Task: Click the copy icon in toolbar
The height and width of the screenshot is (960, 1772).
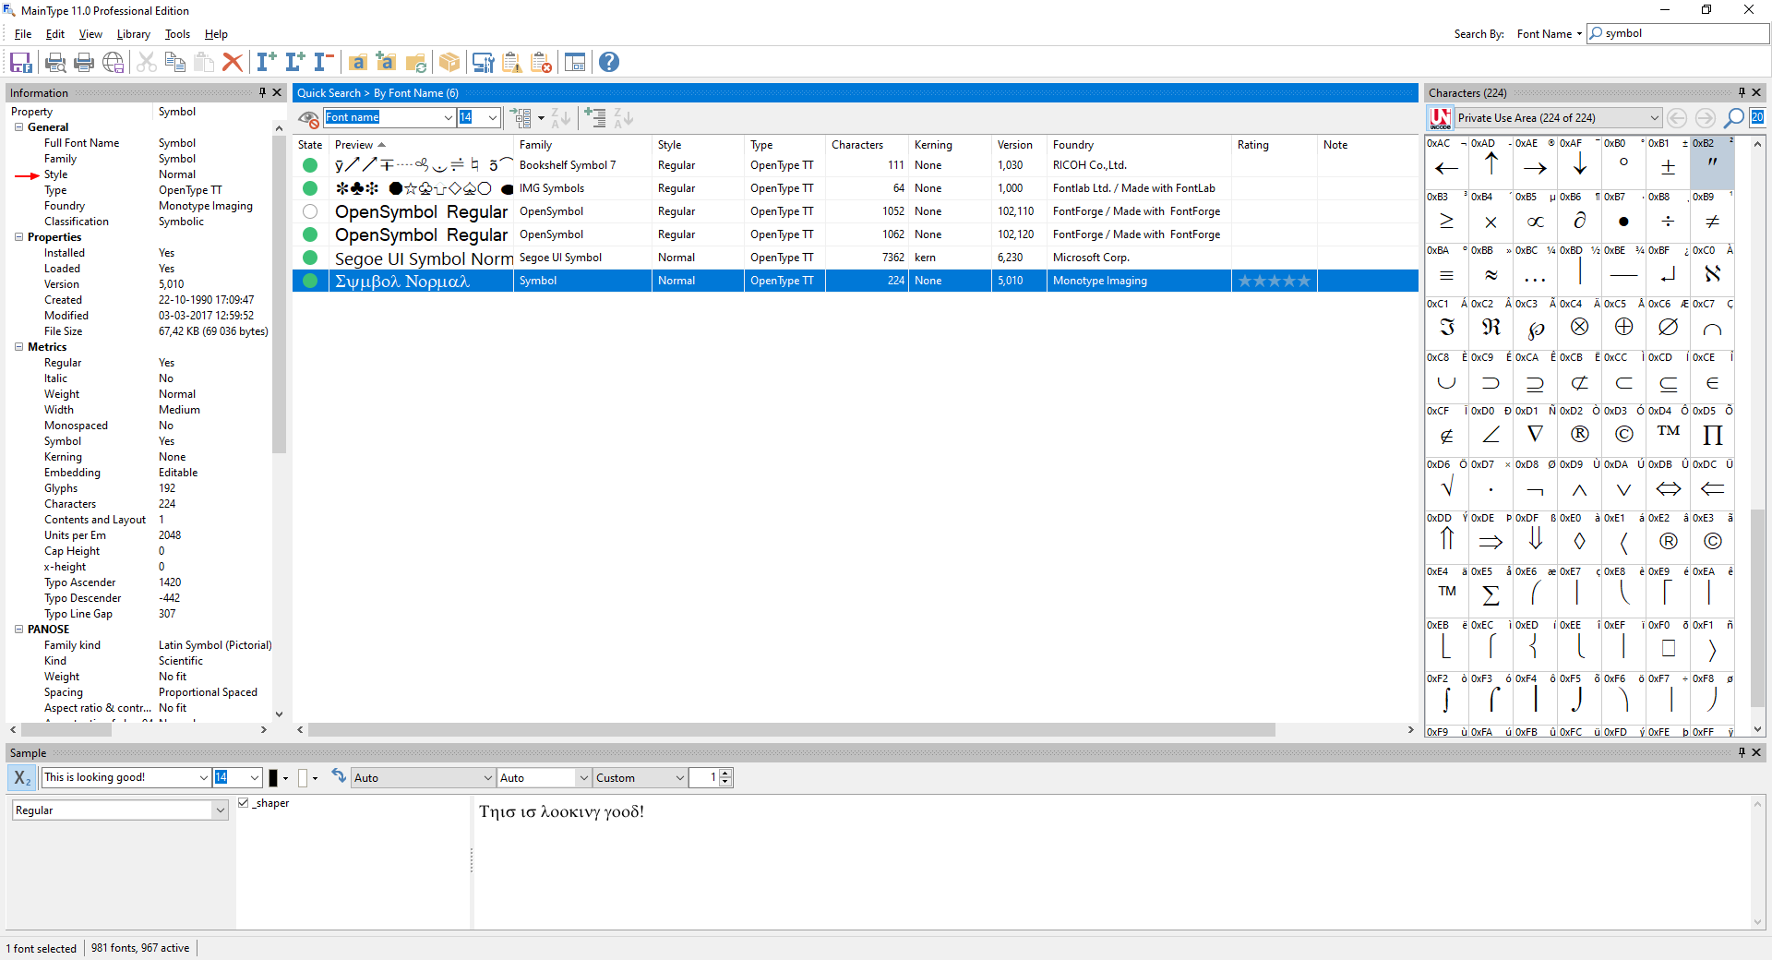Action: click(x=174, y=62)
